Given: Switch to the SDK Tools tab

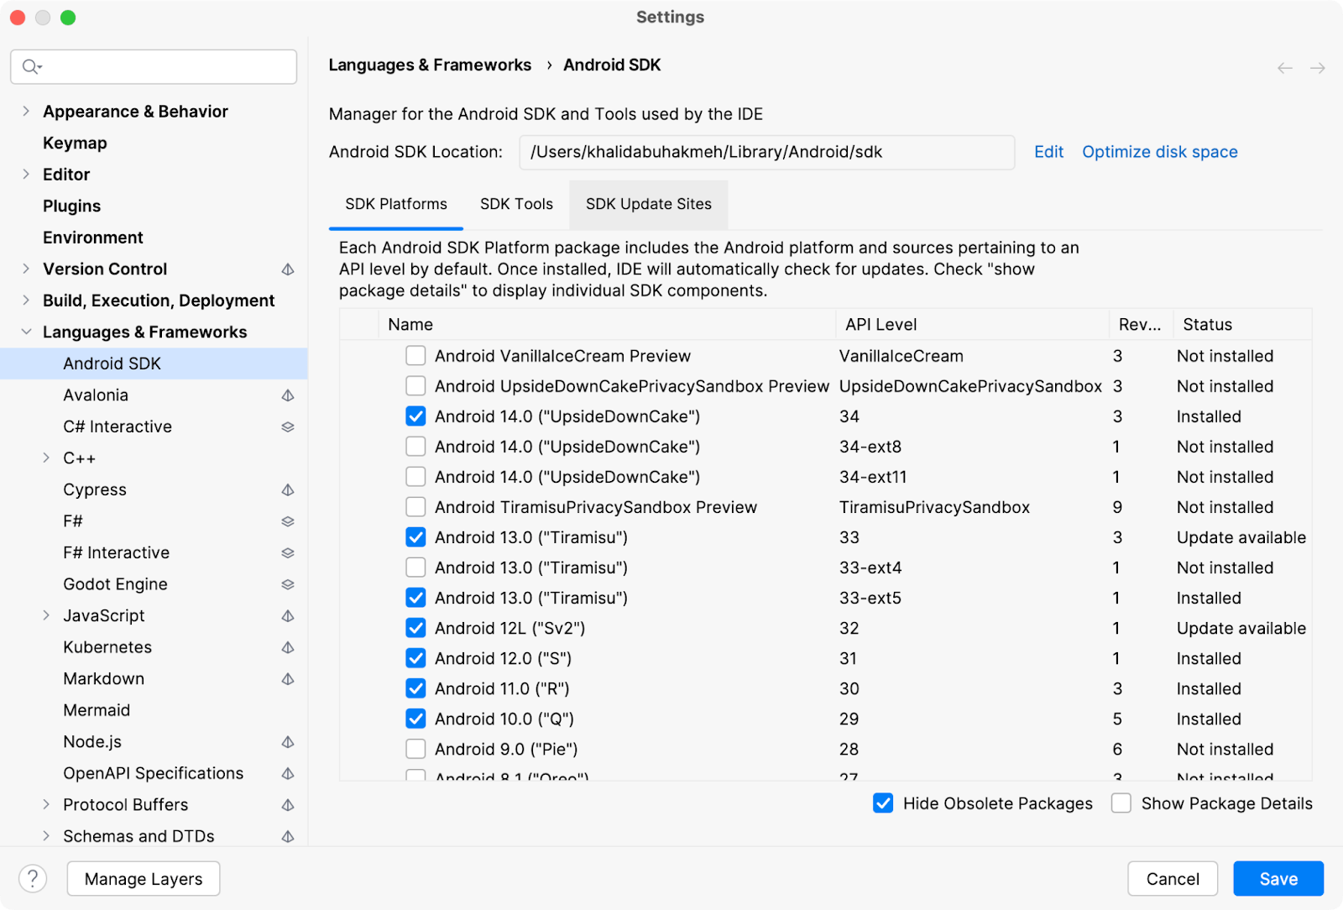Looking at the screenshot, I should point(516,204).
